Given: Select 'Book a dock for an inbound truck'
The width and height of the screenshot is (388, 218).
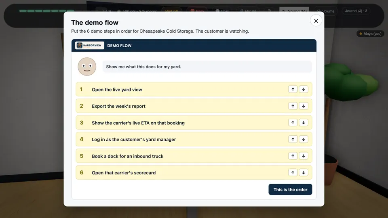Looking at the screenshot, I should pyautogui.click(x=194, y=156).
